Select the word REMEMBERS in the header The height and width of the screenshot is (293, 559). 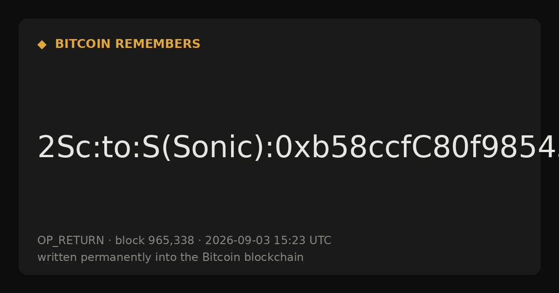click(158, 44)
